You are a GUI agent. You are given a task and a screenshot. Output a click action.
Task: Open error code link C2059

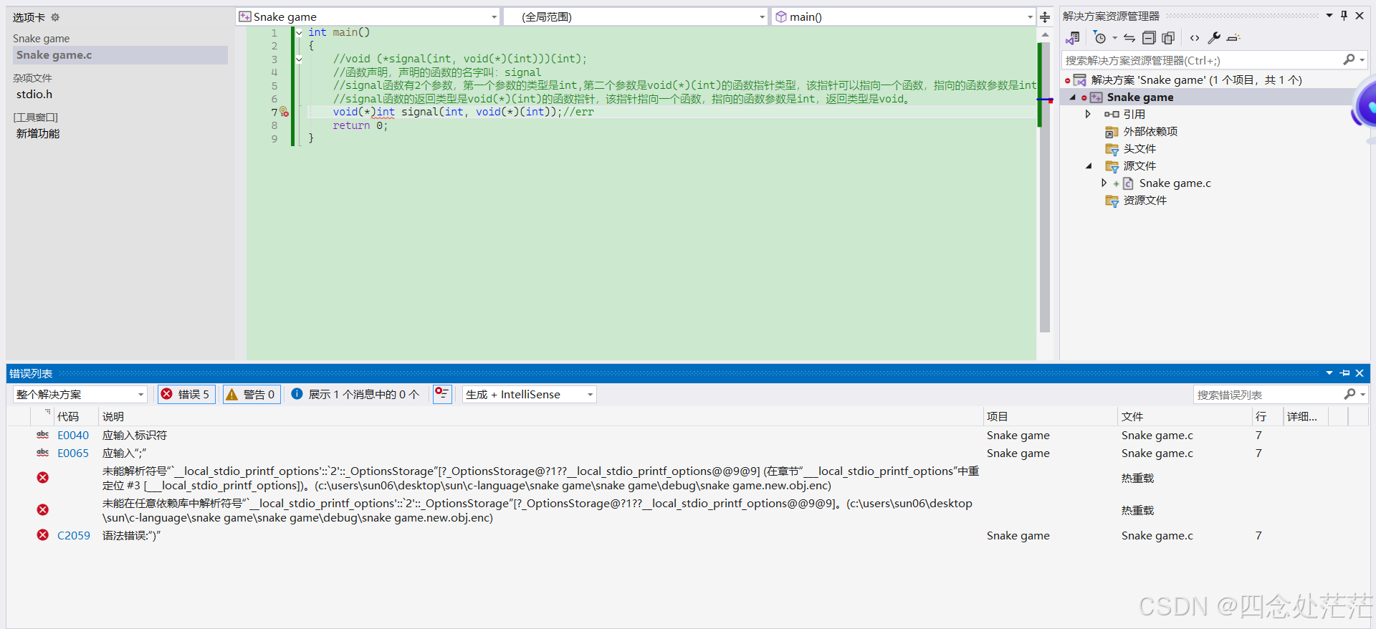74,535
